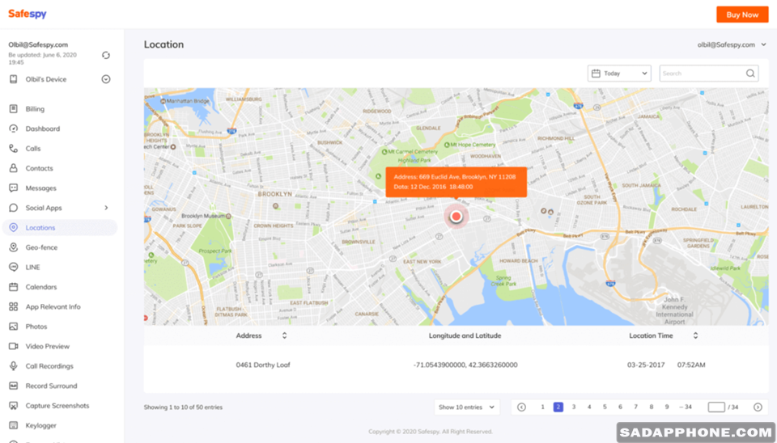The width and height of the screenshot is (777, 443).
Task: Click the device icon beside Olbil's Device
Action: point(14,79)
